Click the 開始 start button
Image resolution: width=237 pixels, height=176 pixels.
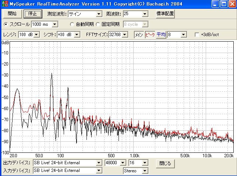click(13, 14)
